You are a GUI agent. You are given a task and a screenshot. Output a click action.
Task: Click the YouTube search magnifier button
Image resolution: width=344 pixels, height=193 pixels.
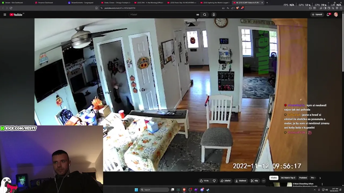click(x=205, y=14)
